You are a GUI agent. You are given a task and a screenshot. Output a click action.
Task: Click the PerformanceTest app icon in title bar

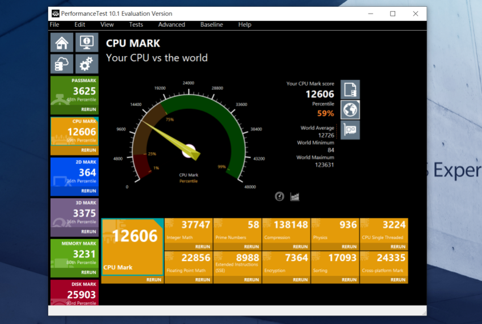[55, 14]
